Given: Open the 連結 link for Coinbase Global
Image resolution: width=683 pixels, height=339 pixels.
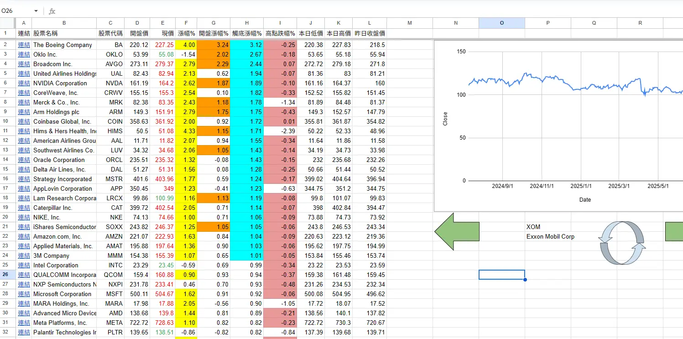Looking at the screenshot, I should pyautogui.click(x=23, y=121).
